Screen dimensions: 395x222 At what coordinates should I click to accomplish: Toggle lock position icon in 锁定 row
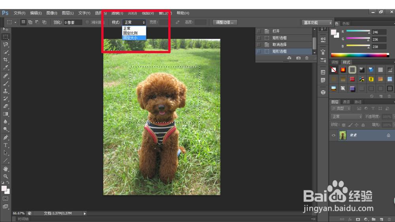point(356,125)
